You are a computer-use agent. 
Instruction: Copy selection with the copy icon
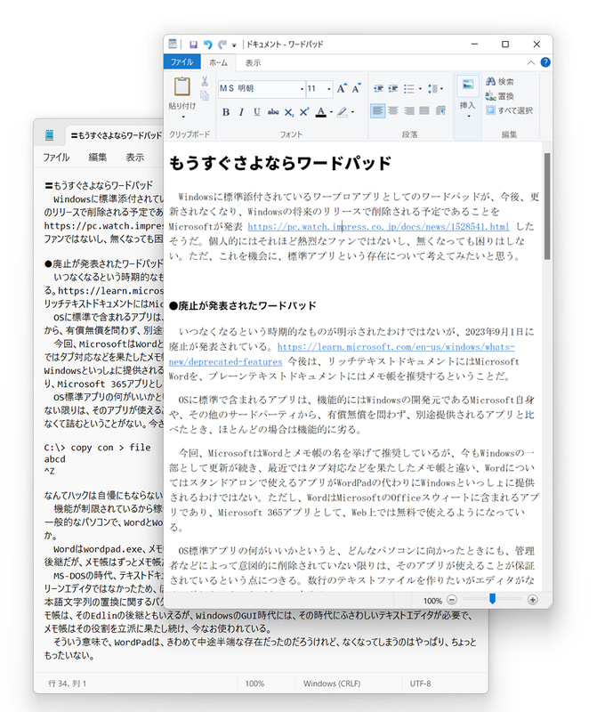point(205,95)
